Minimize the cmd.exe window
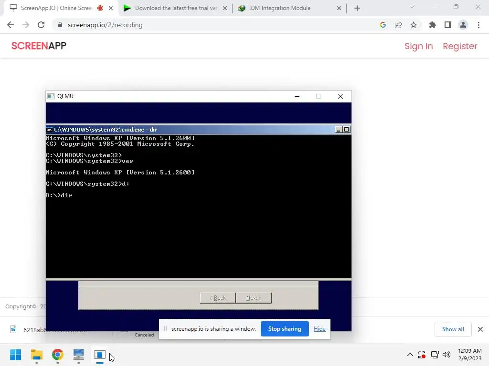 tap(339, 130)
